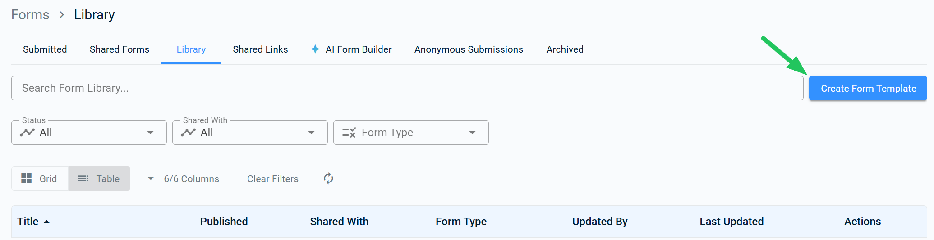Viewport: 934px width, 240px height.
Task: Click the AI Form Builder sparkle icon
Action: coord(315,49)
